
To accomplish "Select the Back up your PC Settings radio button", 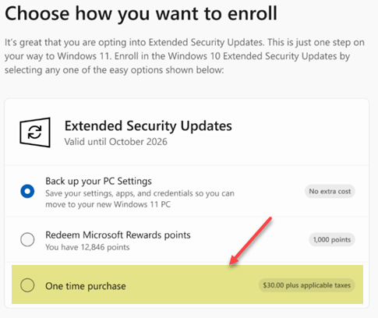I will coord(27,192).
